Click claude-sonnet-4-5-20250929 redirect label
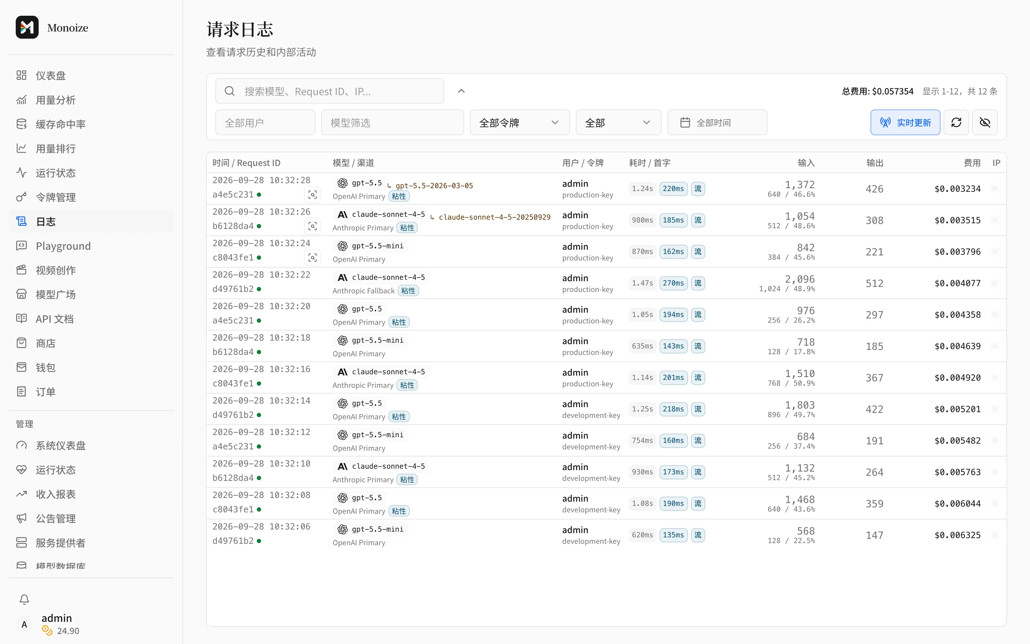The width and height of the screenshot is (1030, 644). 495,217
